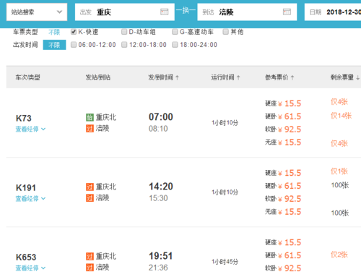Check the 其他 train type checkbox
This screenshot has width=361, height=277.
pyautogui.click(x=225, y=32)
